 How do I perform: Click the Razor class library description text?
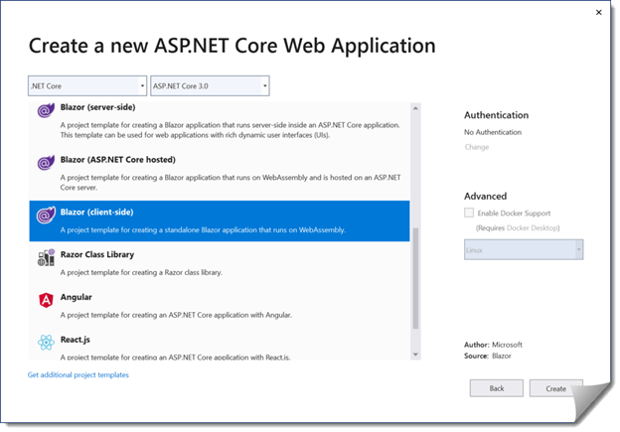click(x=141, y=272)
